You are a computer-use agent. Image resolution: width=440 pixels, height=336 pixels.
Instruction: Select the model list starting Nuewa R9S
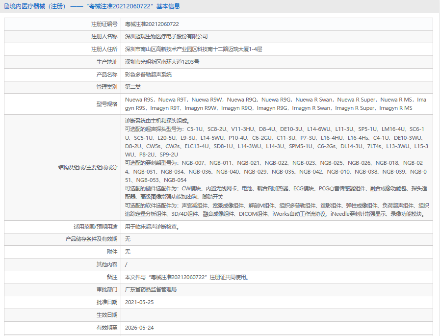(x=276, y=104)
